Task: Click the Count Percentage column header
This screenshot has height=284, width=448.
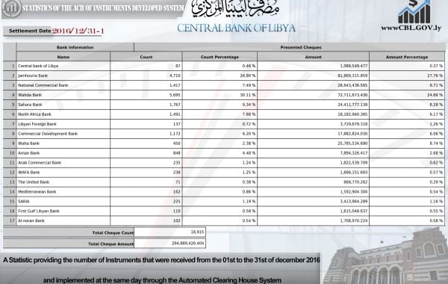Action: point(220,57)
